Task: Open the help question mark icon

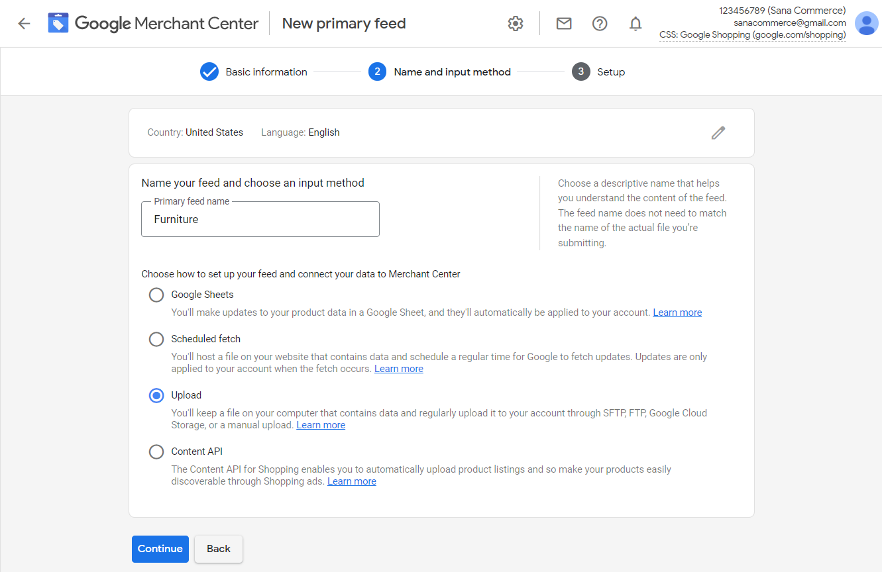Action: [600, 24]
